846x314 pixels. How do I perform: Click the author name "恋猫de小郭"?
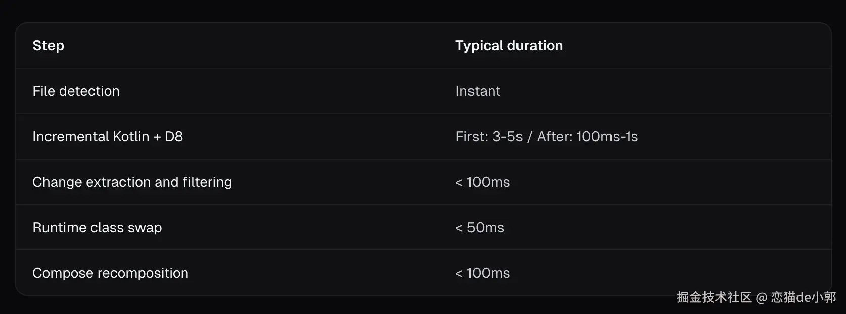[803, 297]
